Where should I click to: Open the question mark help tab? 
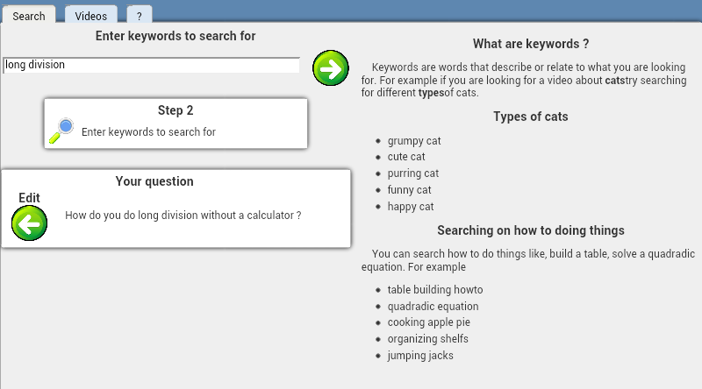[x=140, y=16]
